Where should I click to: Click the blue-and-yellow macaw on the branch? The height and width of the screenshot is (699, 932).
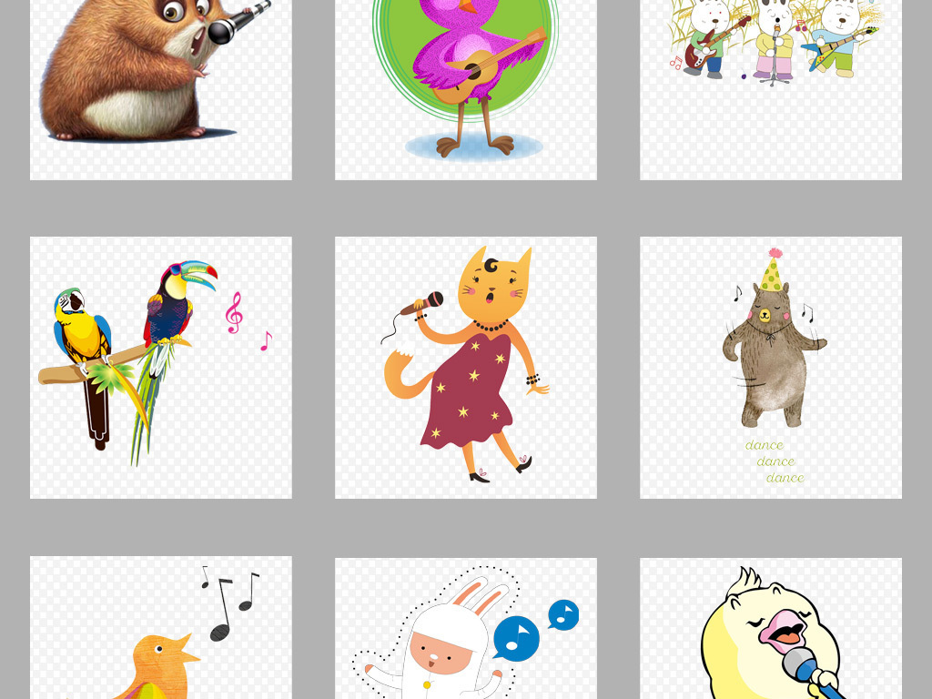tap(80, 328)
